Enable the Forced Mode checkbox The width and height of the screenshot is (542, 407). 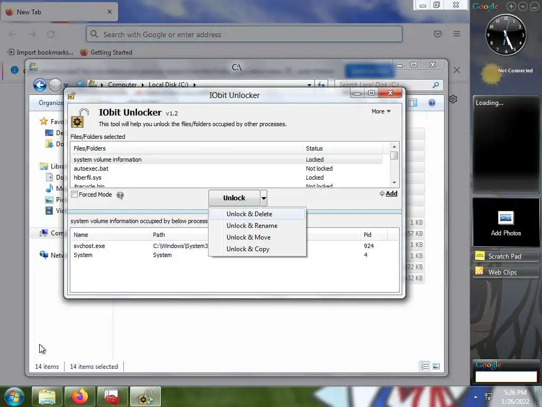click(74, 194)
